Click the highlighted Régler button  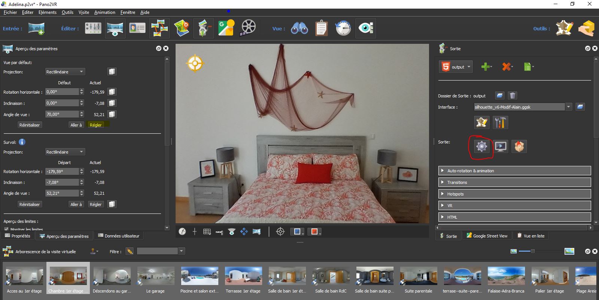pyautogui.click(x=95, y=125)
